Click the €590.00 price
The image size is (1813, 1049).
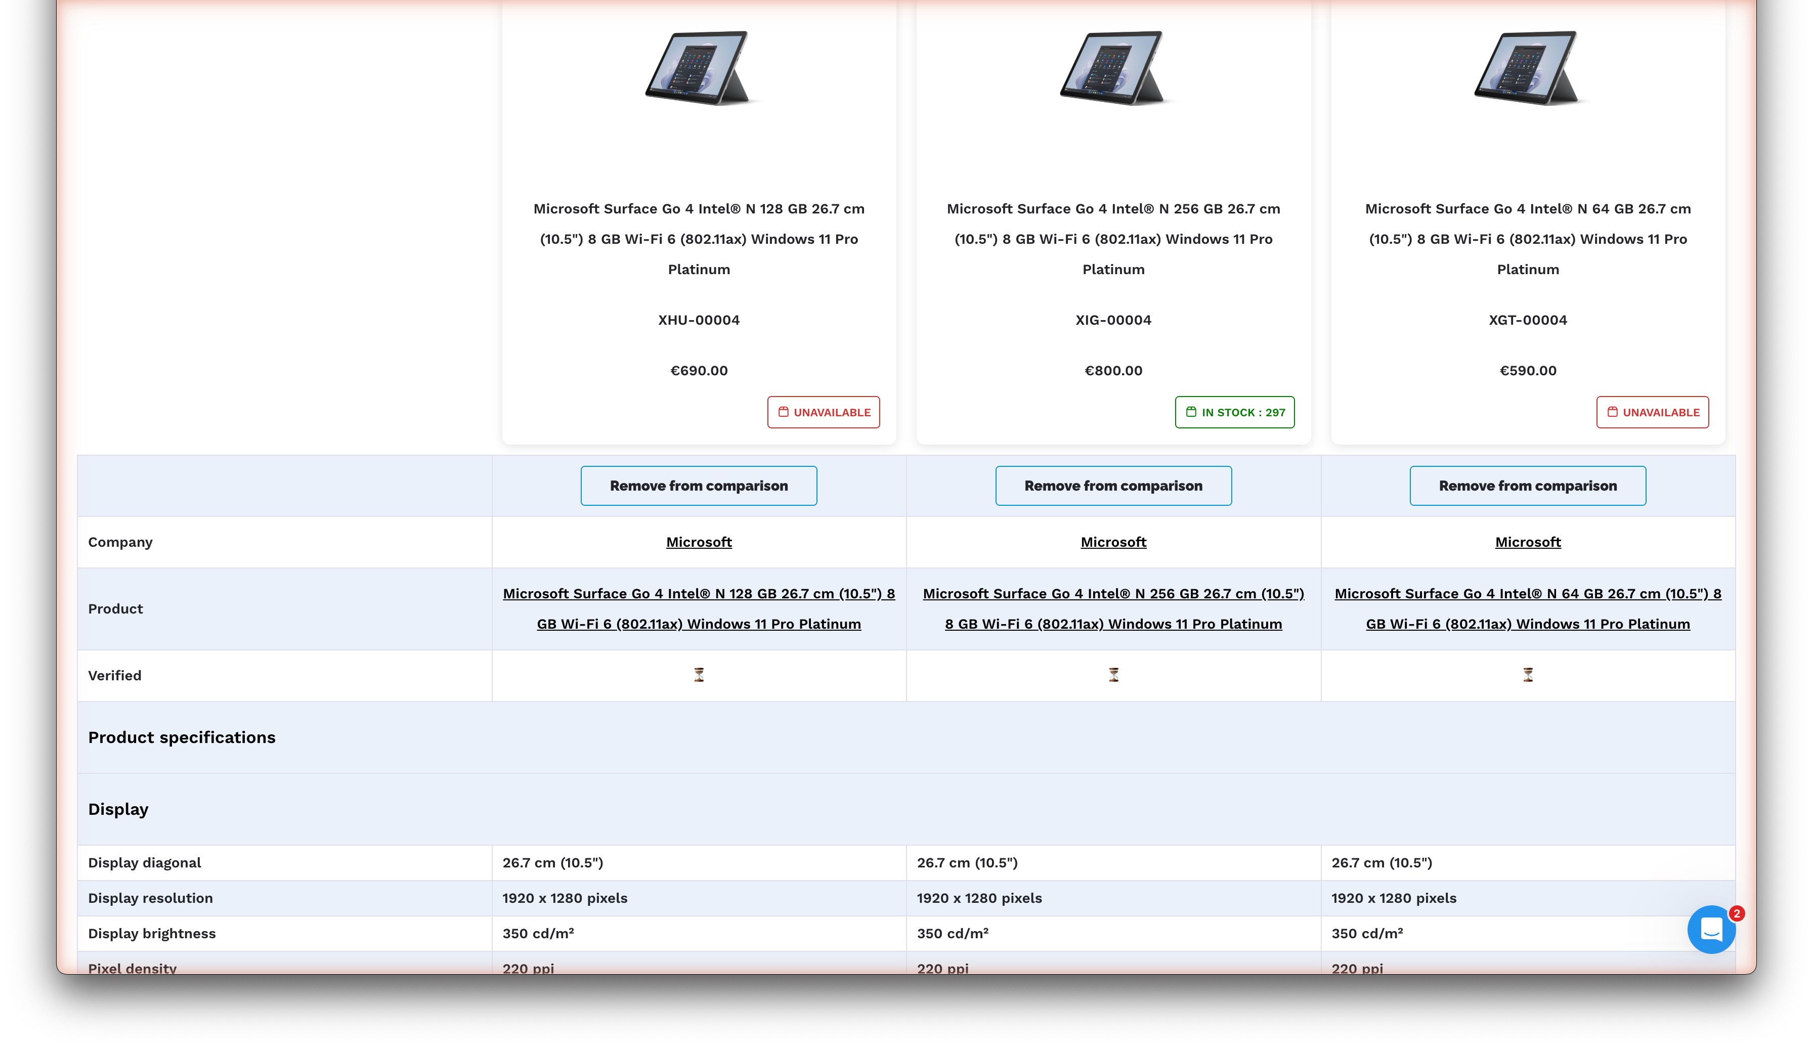click(x=1527, y=370)
